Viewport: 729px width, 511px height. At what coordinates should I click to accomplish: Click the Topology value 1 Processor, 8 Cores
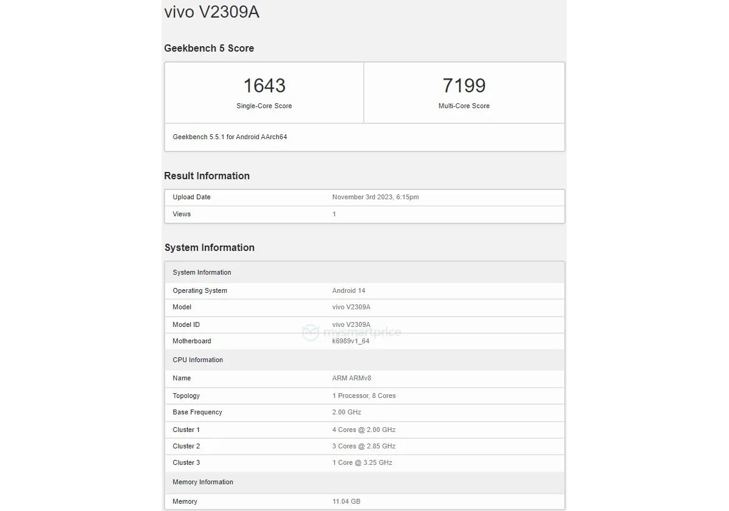coord(364,396)
